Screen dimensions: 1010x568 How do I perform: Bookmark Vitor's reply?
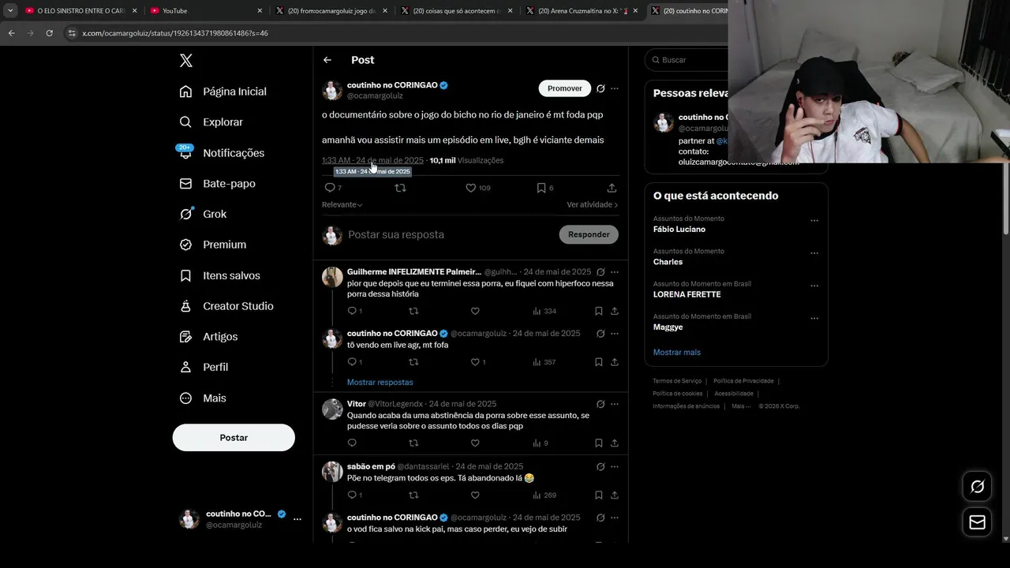click(599, 443)
